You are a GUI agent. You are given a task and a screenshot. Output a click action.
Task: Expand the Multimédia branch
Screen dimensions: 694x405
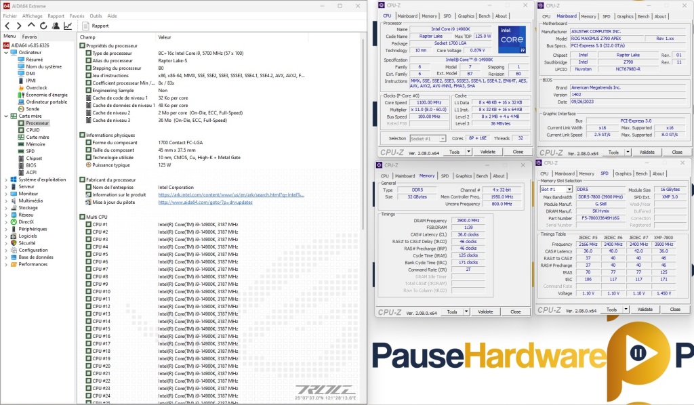(5, 201)
